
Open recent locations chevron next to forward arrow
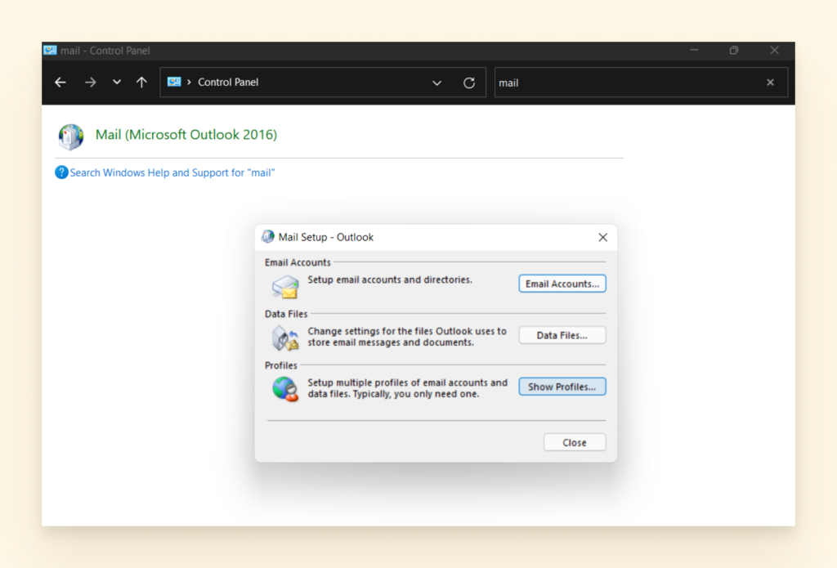tap(116, 83)
